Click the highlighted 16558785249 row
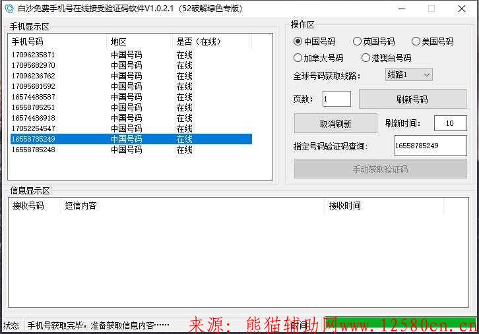Screen dimensions: 479x334 [x=33, y=139]
